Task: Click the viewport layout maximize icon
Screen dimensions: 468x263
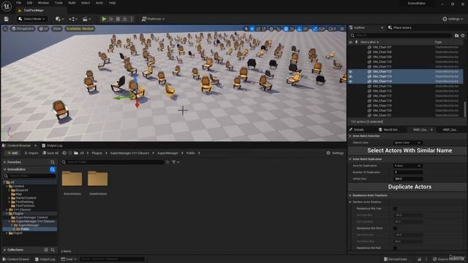Action: click(x=342, y=28)
